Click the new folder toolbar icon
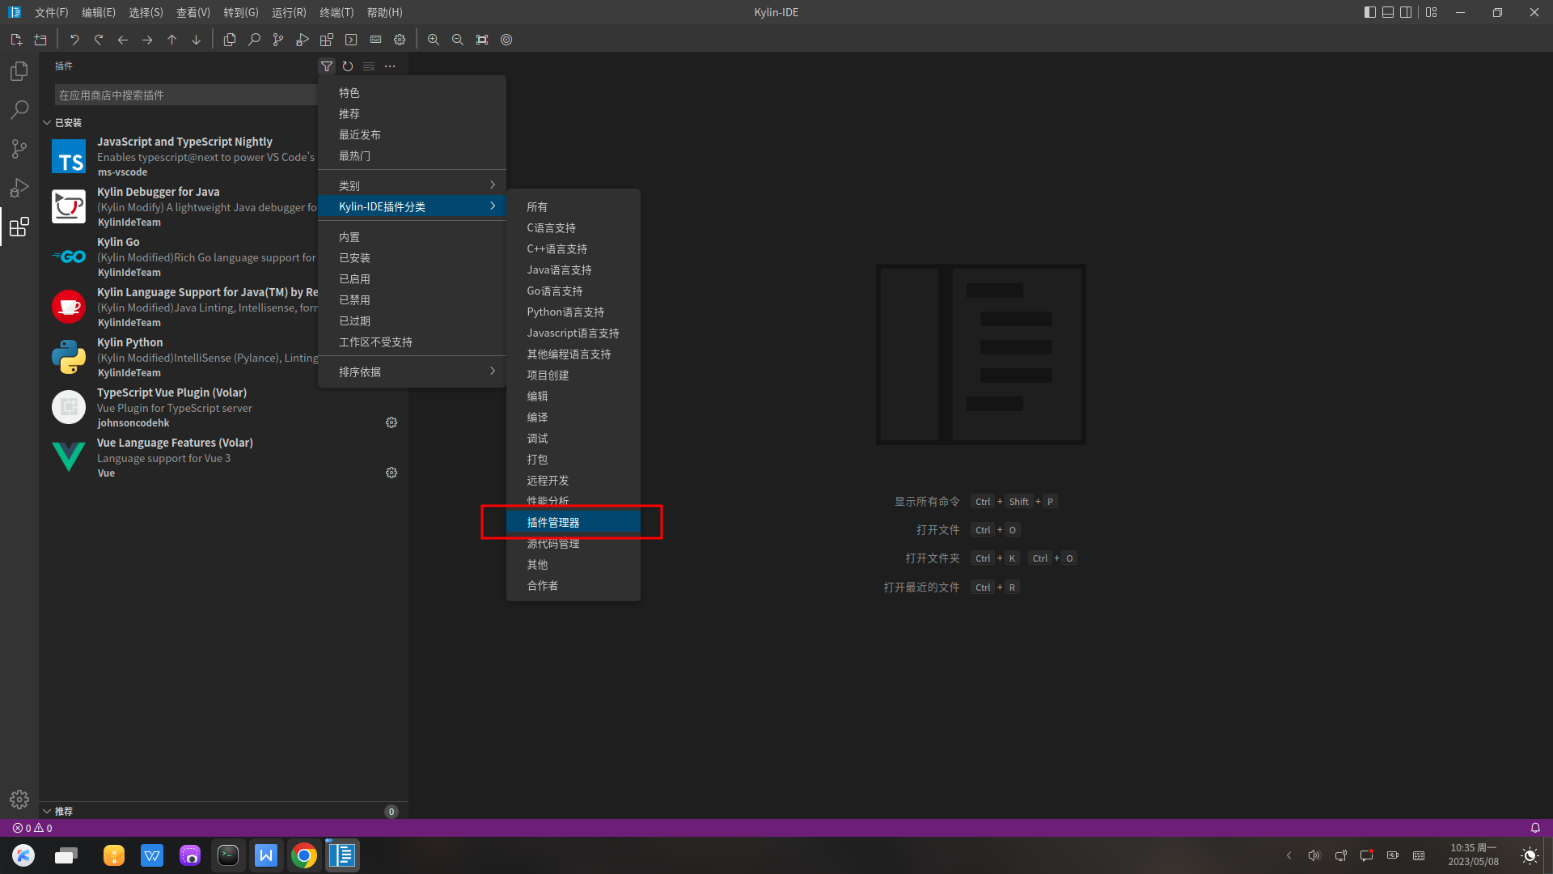Viewport: 1553px width, 874px height. (40, 40)
